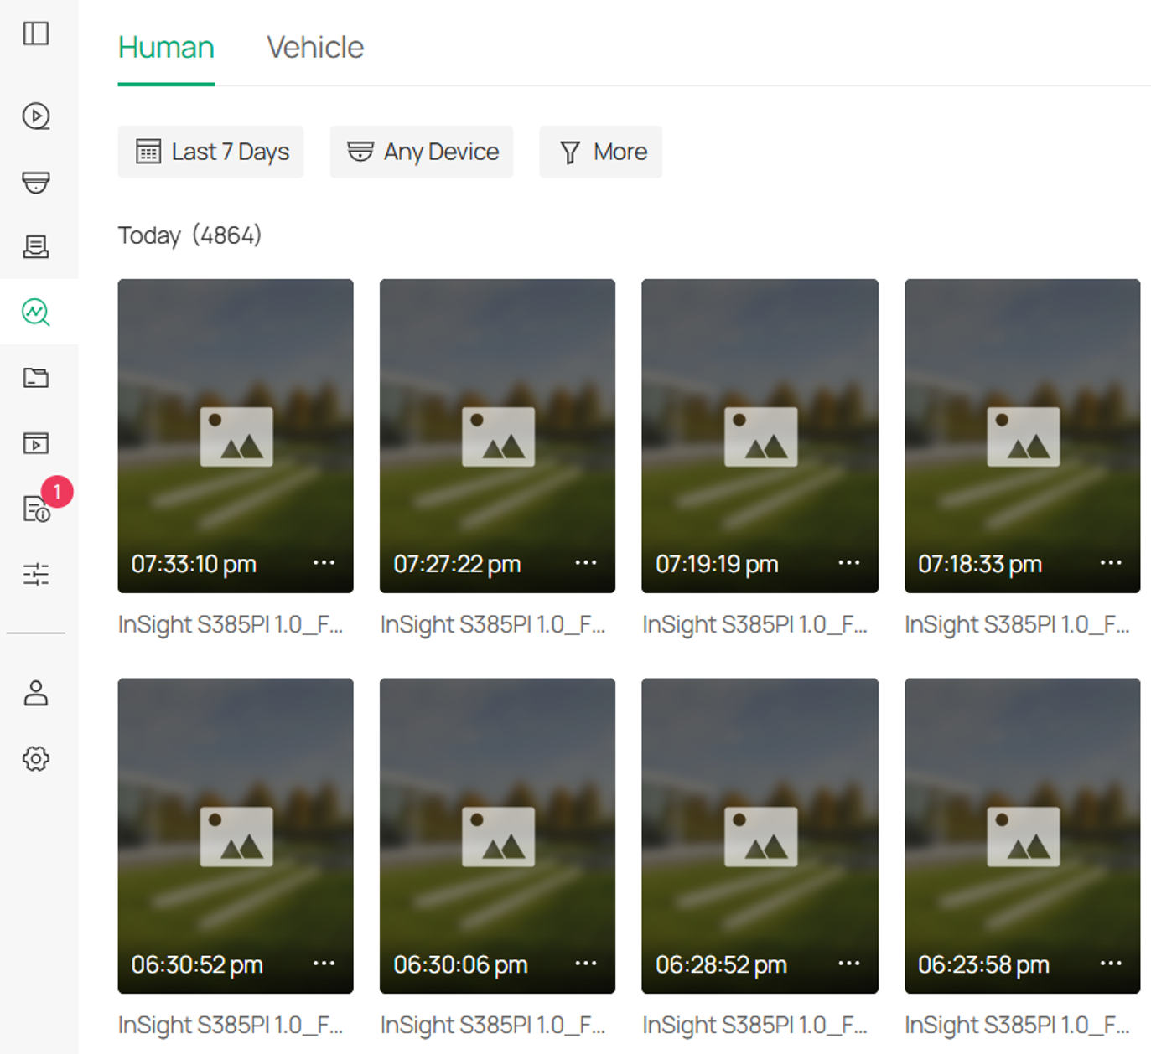Open options menu for 06:28:52 pm event
Screen dimensions: 1151x1054
pos(849,964)
